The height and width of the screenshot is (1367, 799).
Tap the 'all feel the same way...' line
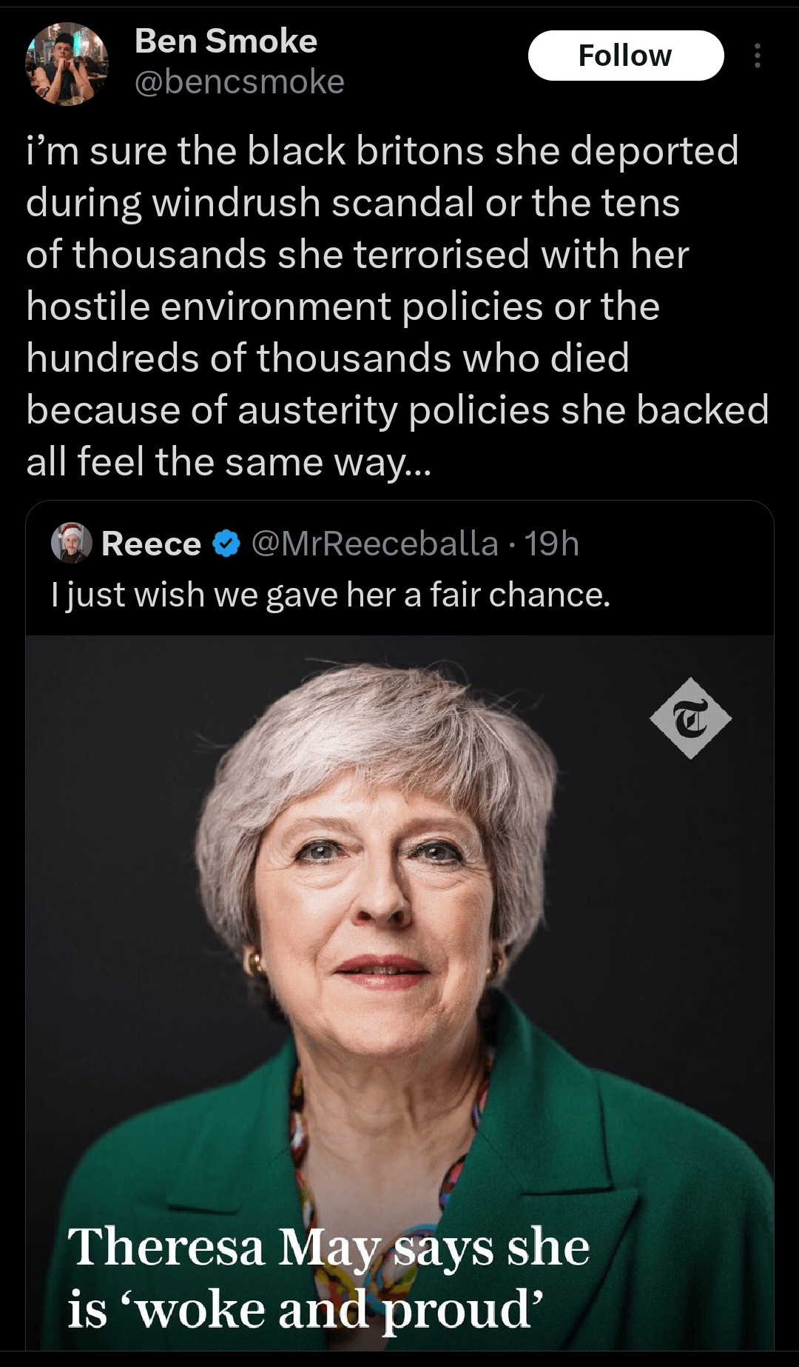[228, 462]
